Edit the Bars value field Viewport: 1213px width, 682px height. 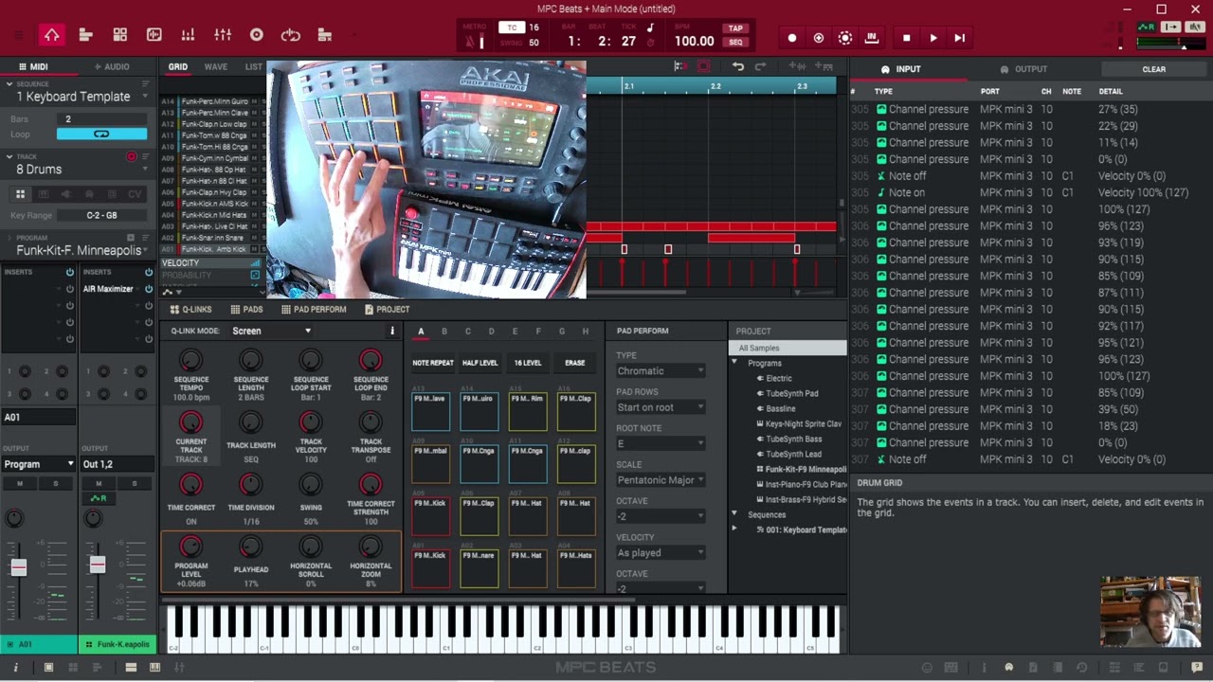click(101, 119)
